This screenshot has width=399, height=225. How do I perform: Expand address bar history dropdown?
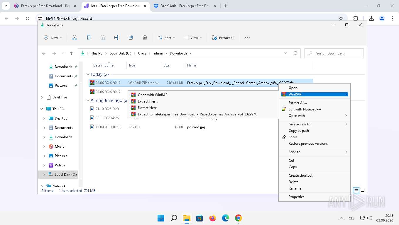tap(286, 53)
